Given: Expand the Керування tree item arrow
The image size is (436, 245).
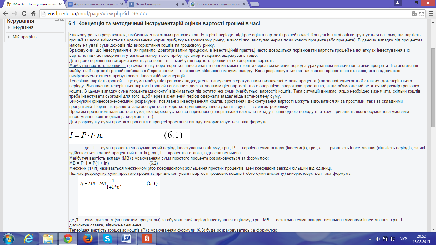Looking at the screenshot, I should tap(9, 27).
